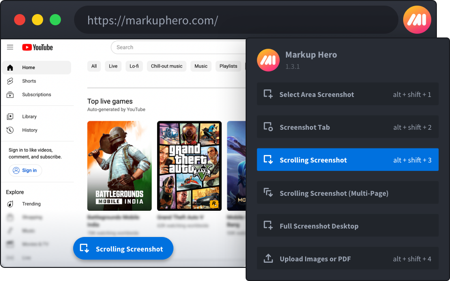Click the Select Area Screenshot icon
This screenshot has height=281, width=450.
coord(268,94)
